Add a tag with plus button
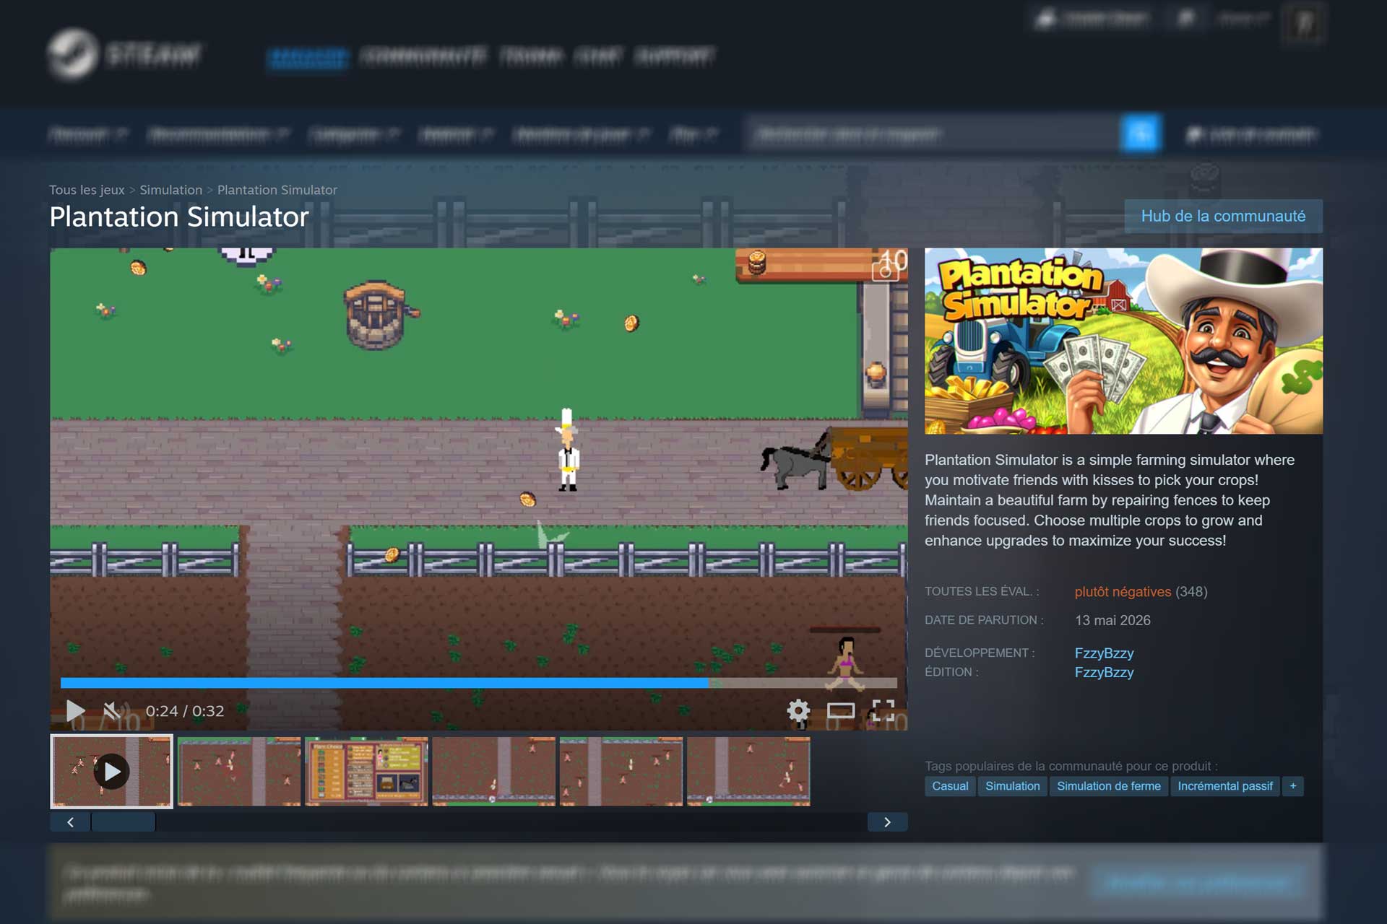The height and width of the screenshot is (924, 1387). (x=1293, y=786)
